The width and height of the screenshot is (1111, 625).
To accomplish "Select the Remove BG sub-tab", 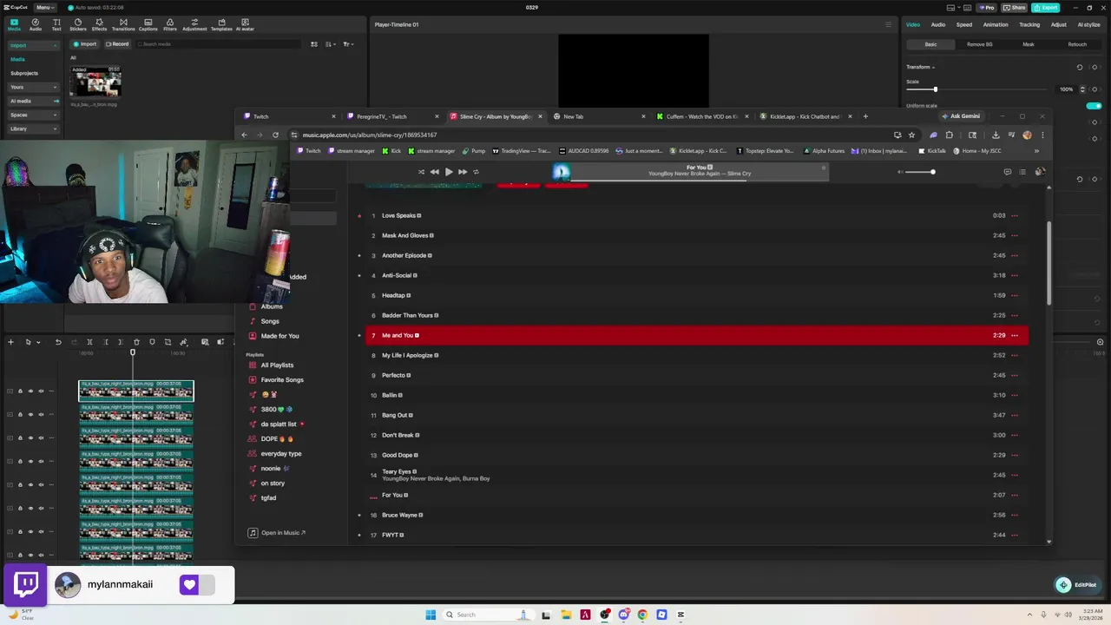I will (980, 44).
